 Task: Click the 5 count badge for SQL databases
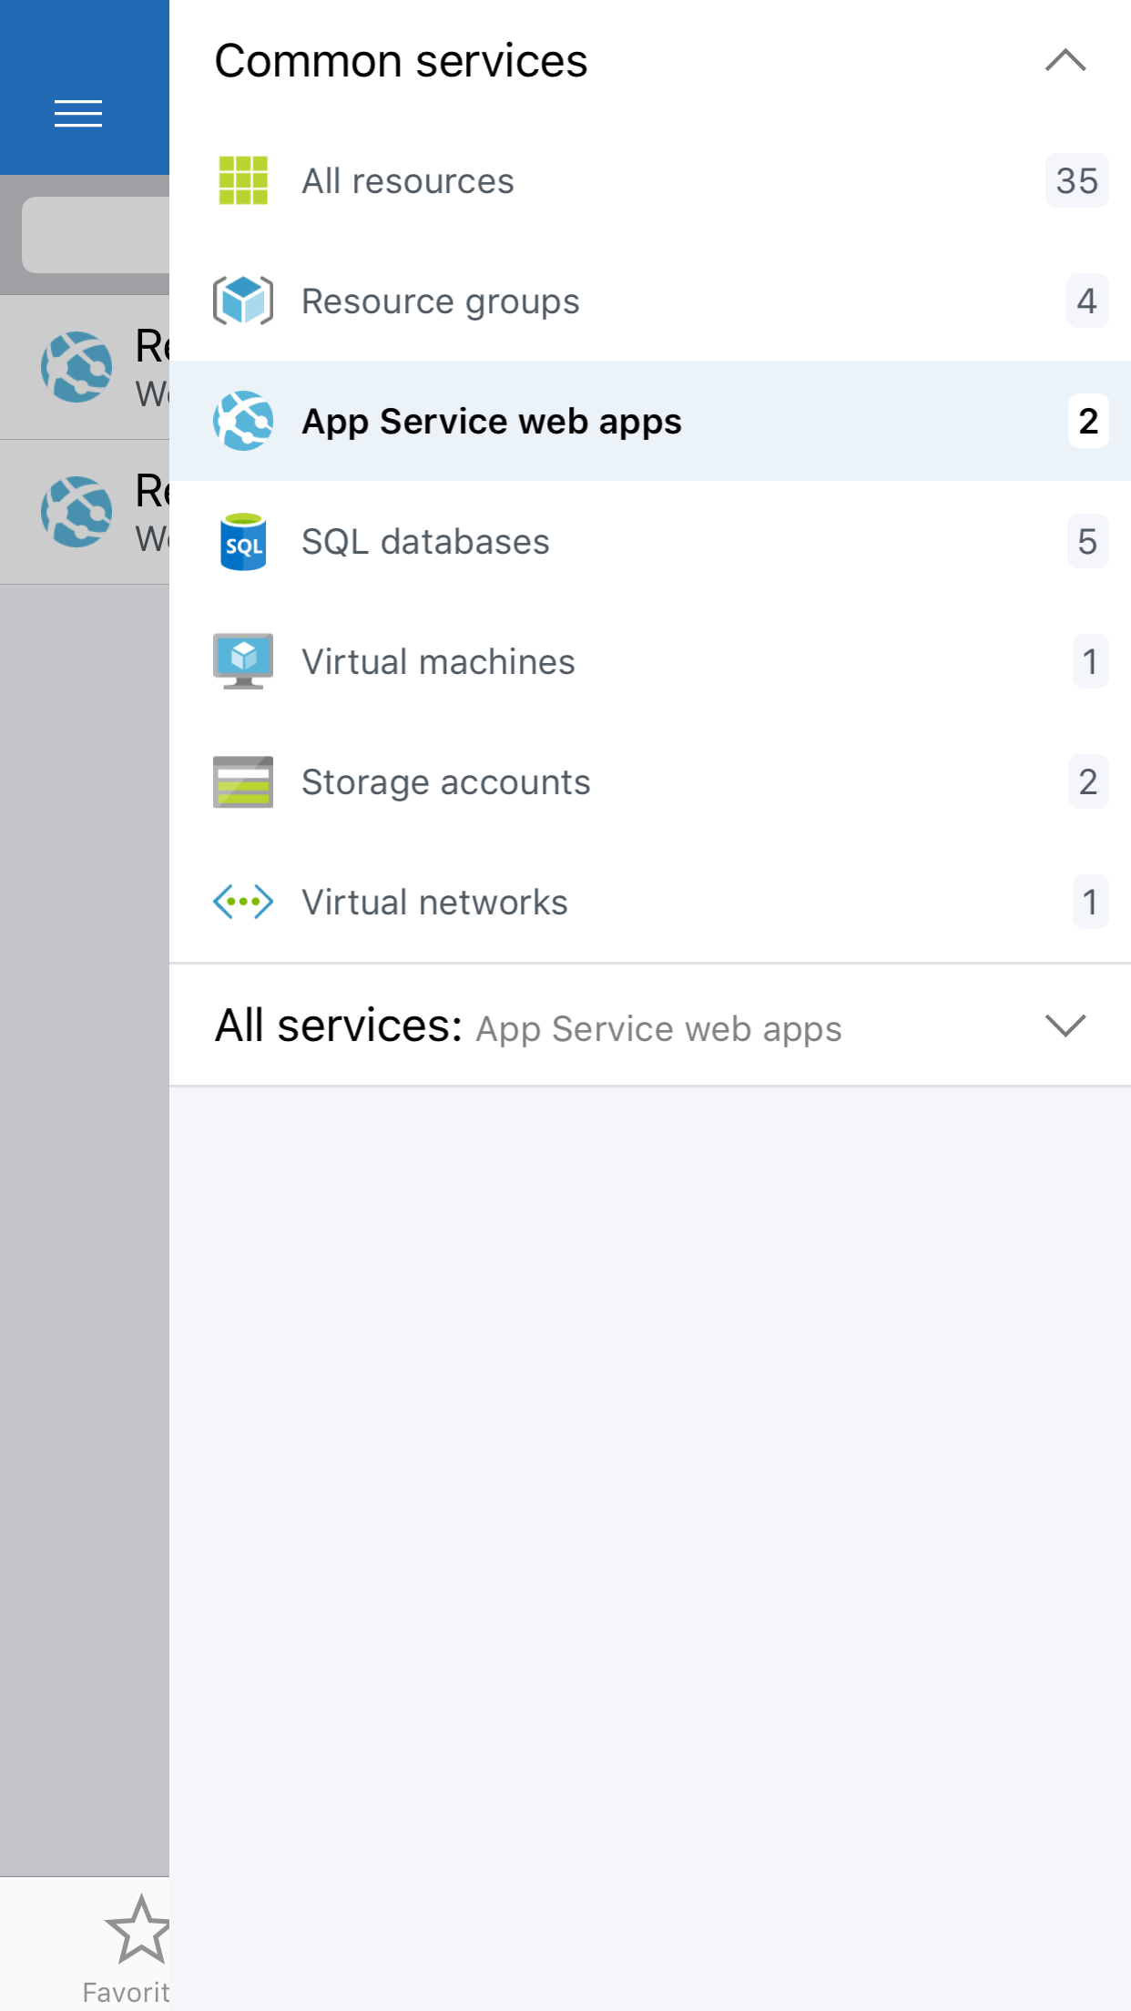(1088, 541)
